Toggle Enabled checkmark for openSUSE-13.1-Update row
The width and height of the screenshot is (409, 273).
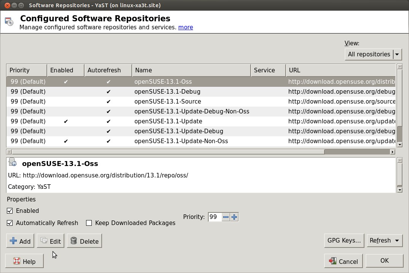66,121
